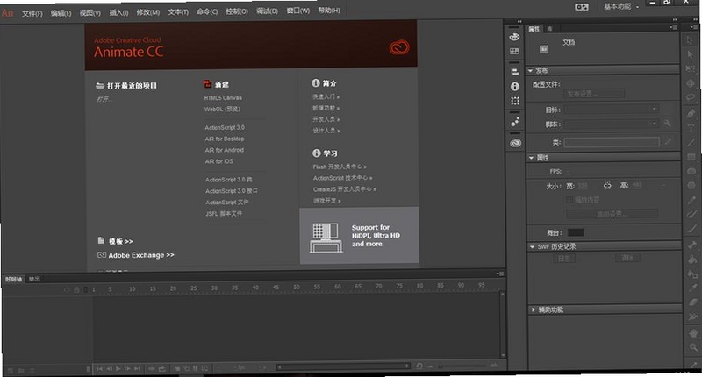Open the 编辑(E) menu
The image size is (702, 377).
61,13
